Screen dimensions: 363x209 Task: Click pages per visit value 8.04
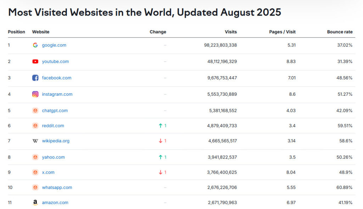291,172
